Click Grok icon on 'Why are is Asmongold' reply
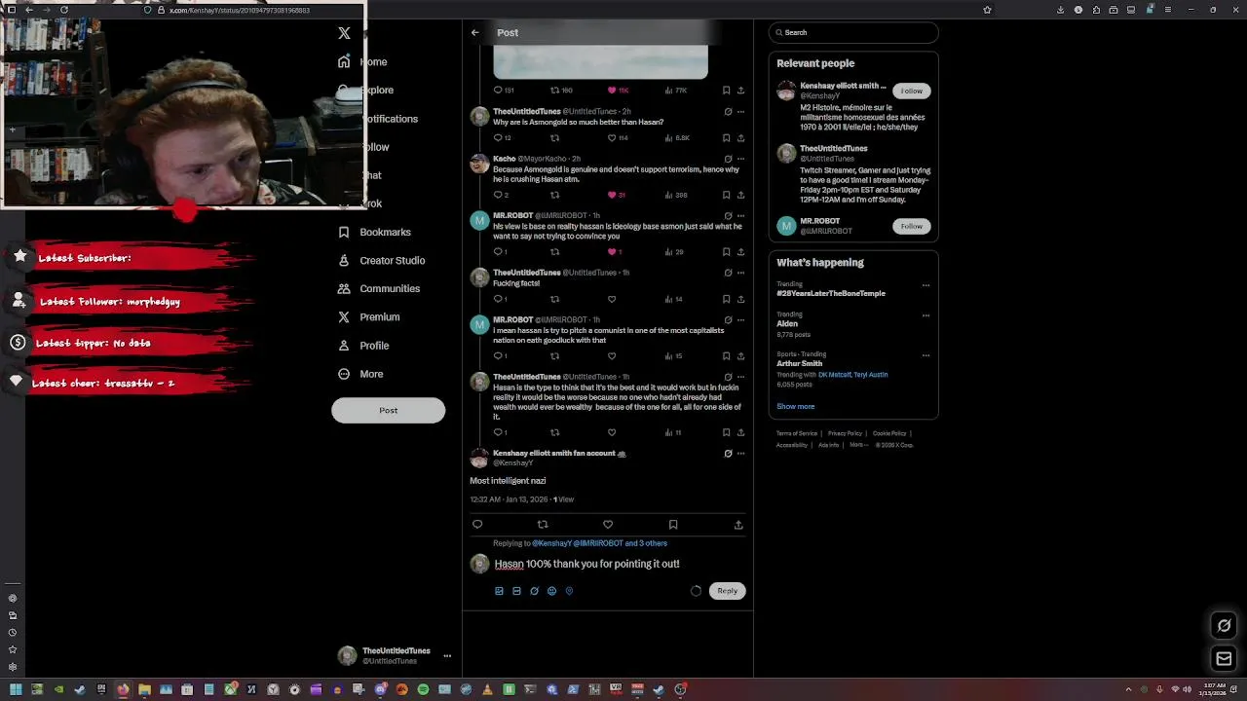 tap(728, 112)
